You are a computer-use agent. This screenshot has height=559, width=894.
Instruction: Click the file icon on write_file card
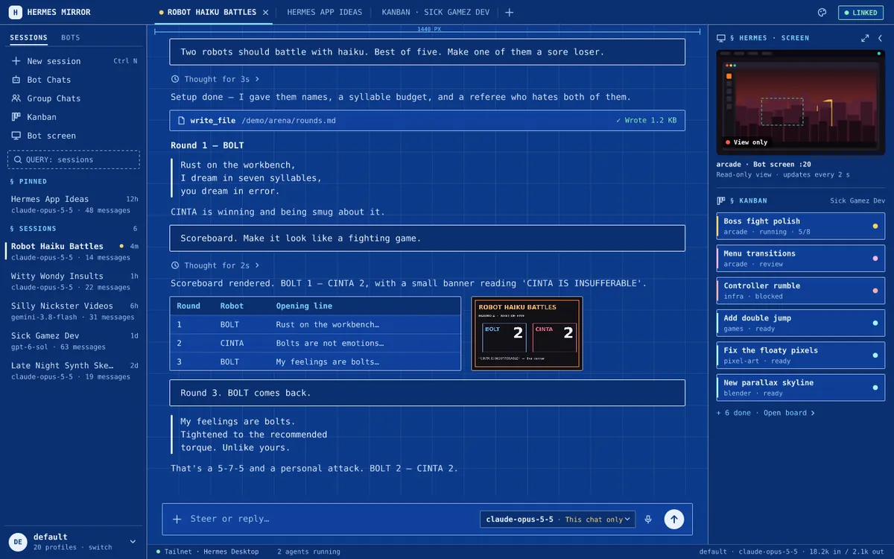(x=181, y=121)
